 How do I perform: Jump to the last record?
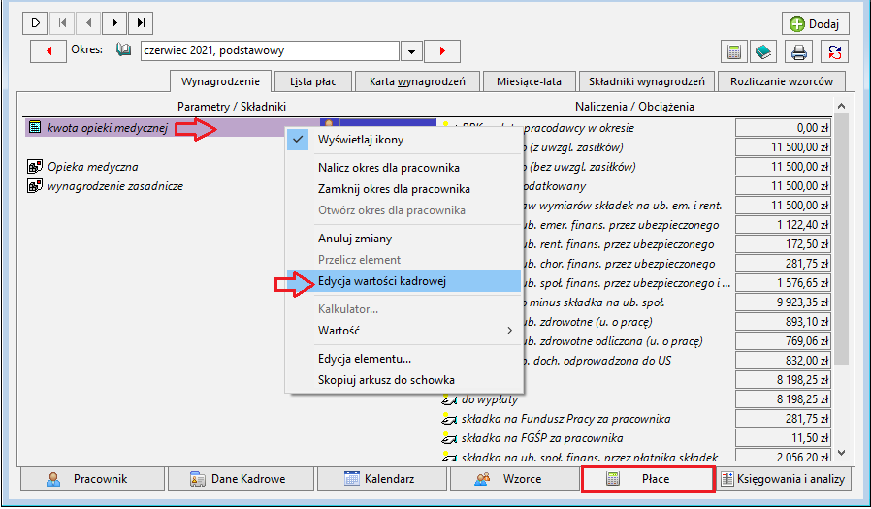(x=141, y=22)
